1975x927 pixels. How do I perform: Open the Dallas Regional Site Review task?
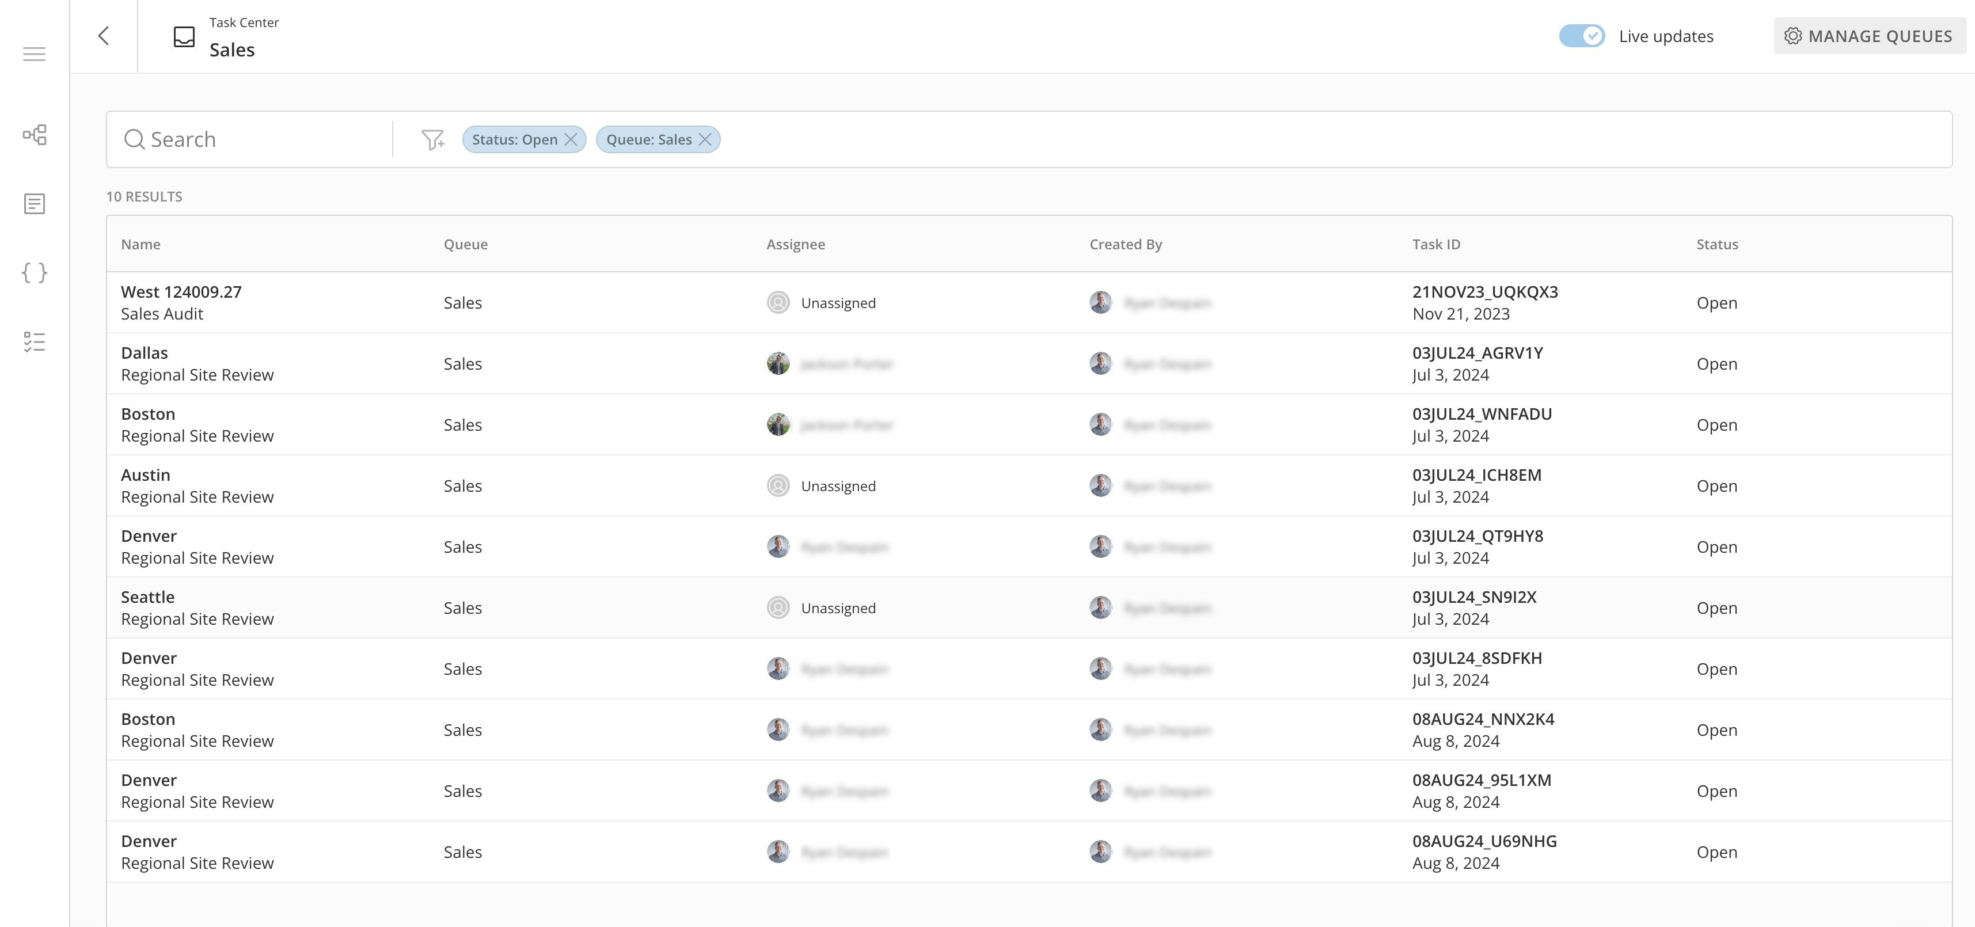coord(196,363)
